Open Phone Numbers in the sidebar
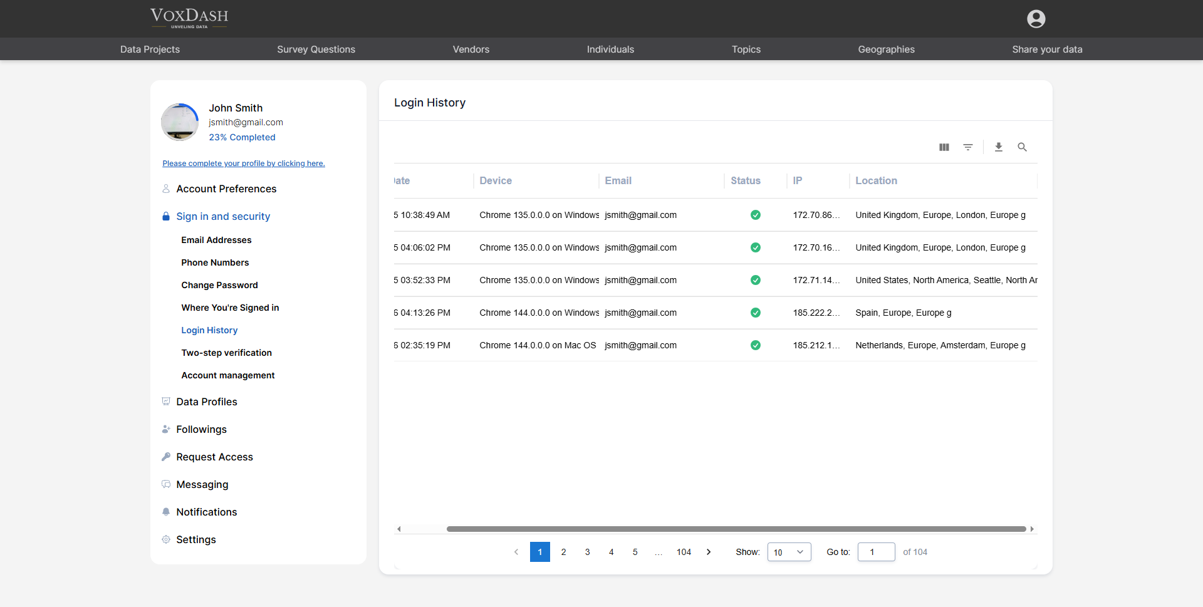Viewport: 1203px width, 607px height. coord(215,262)
